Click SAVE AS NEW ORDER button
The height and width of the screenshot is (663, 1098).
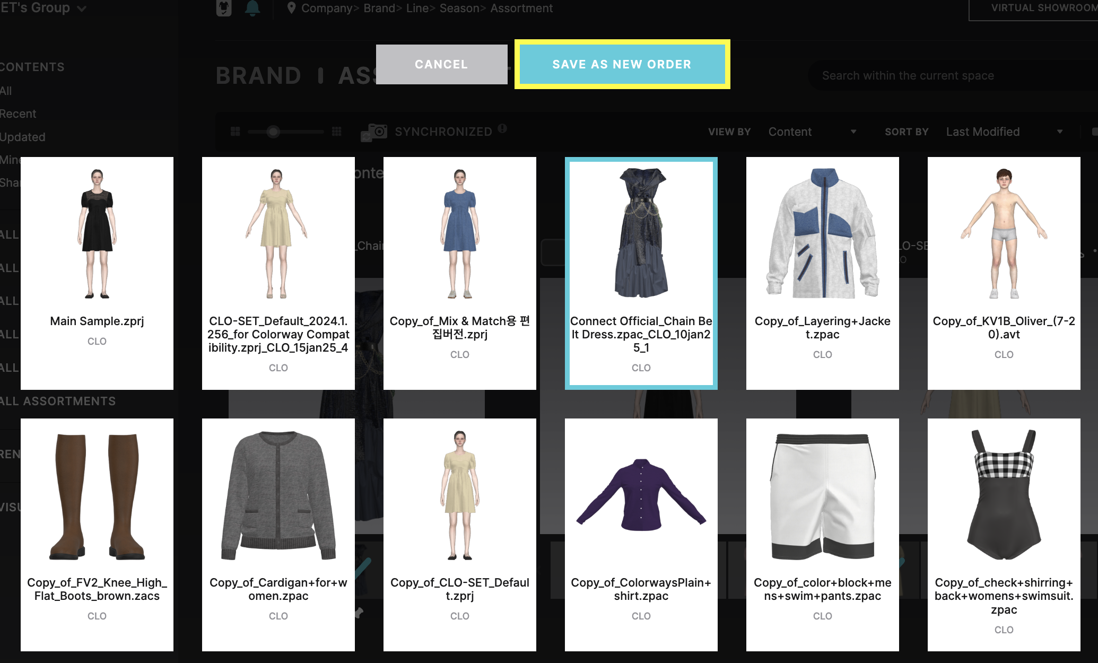coord(622,64)
